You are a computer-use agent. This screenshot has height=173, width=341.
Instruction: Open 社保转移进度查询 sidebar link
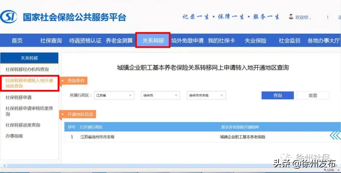23,125
